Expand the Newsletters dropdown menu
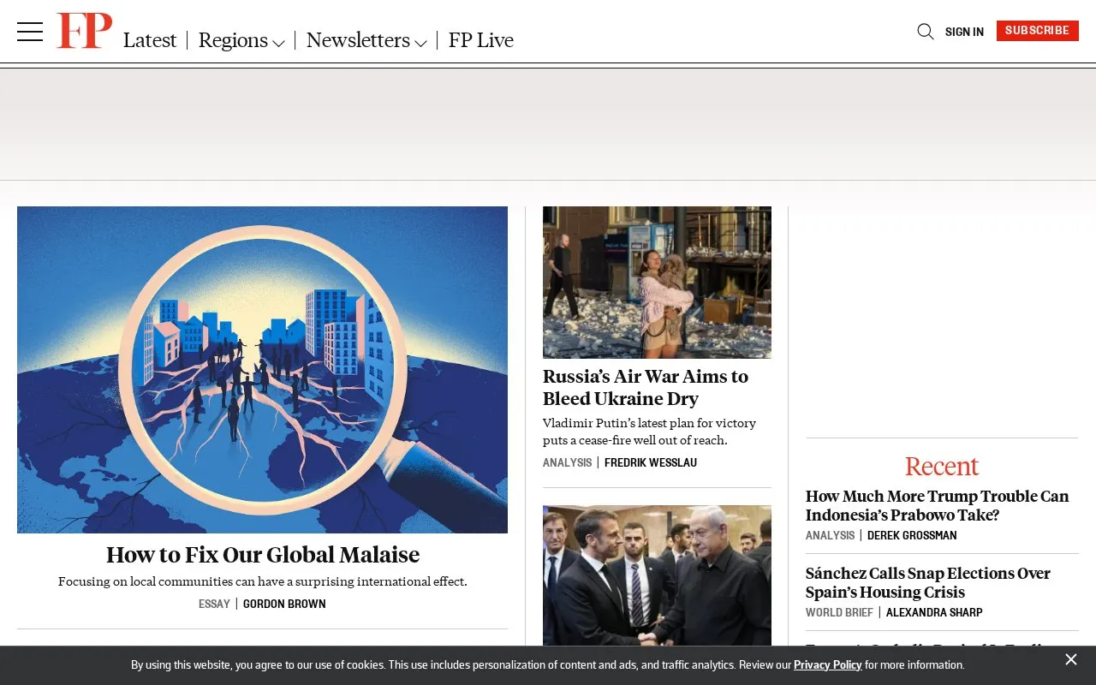Image resolution: width=1096 pixels, height=685 pixels. click(366, 40)
